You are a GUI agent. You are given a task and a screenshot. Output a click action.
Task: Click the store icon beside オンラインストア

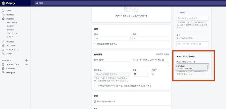point(3,64)
